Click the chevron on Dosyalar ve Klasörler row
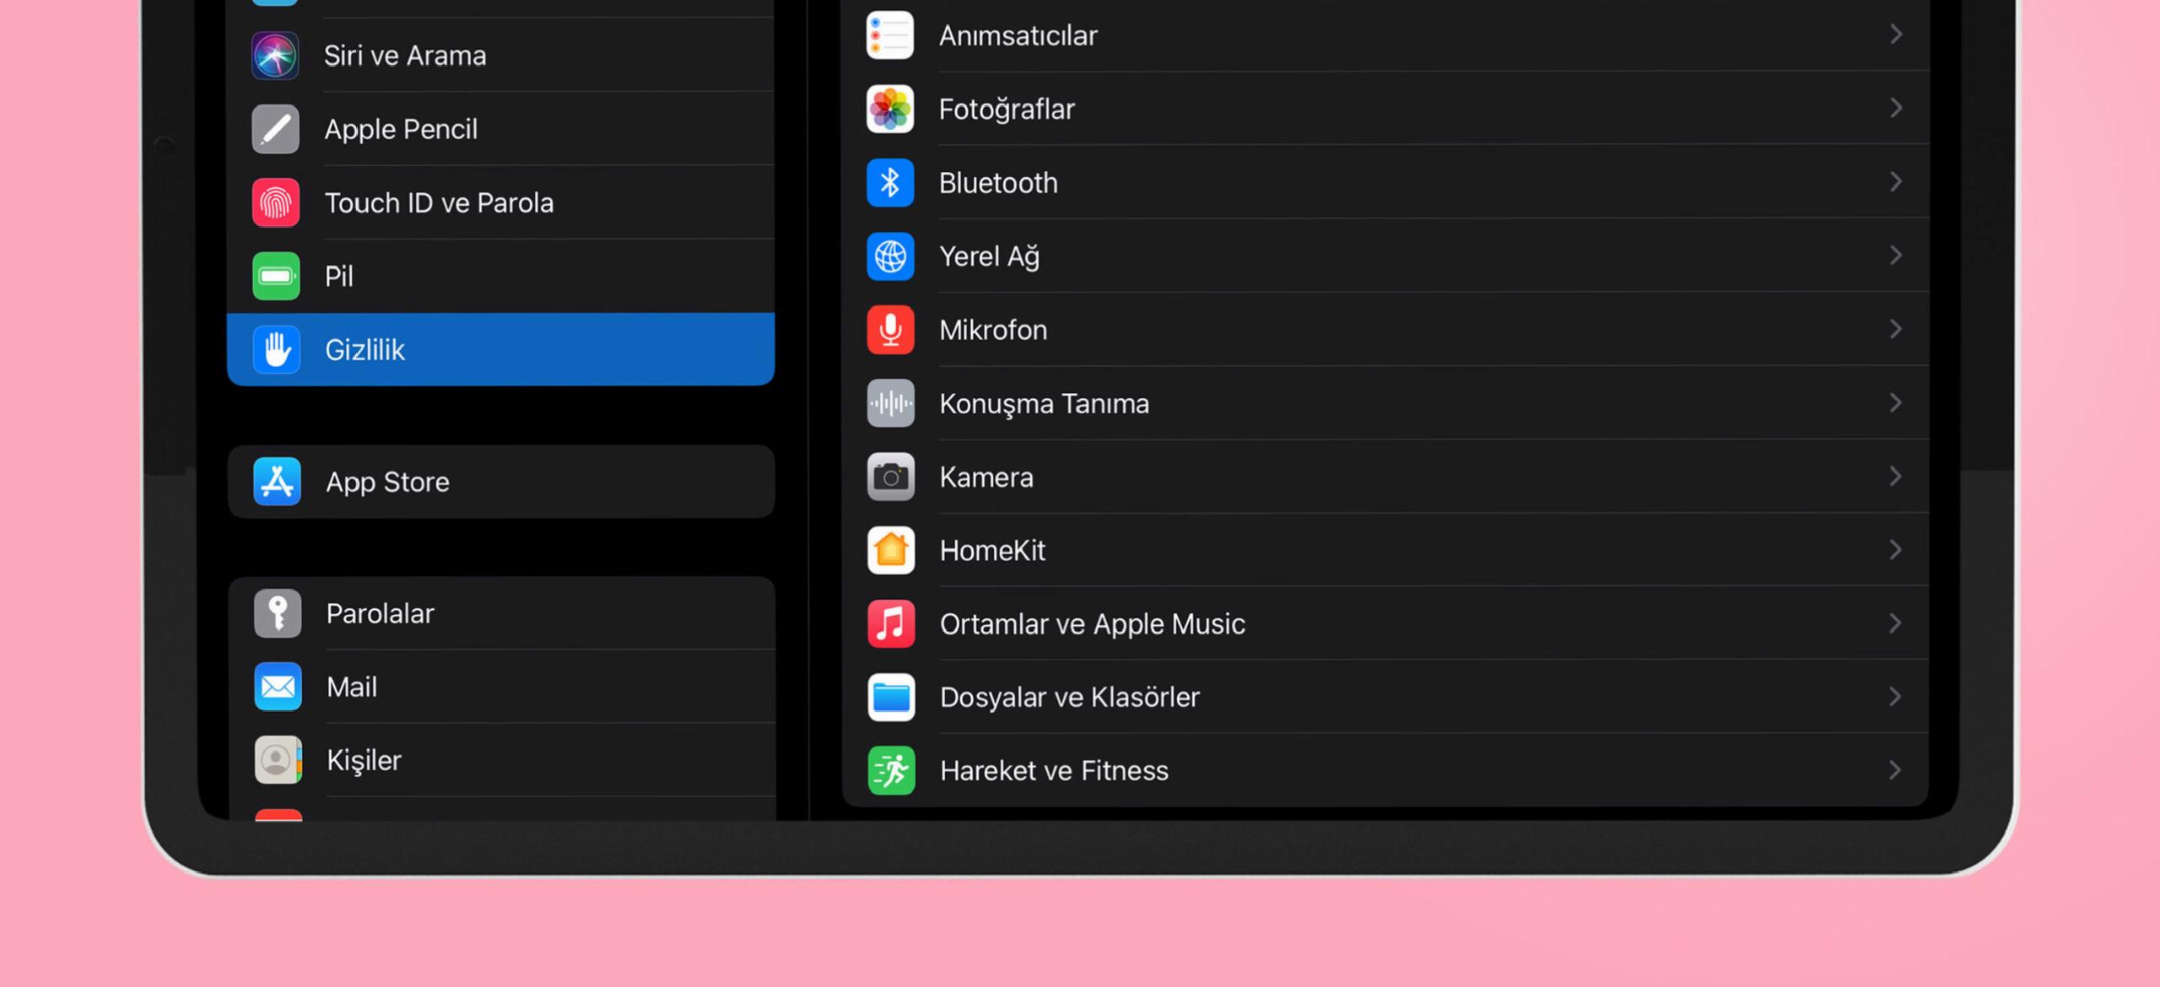The image size is (2160, 987). pos(1896,696)
